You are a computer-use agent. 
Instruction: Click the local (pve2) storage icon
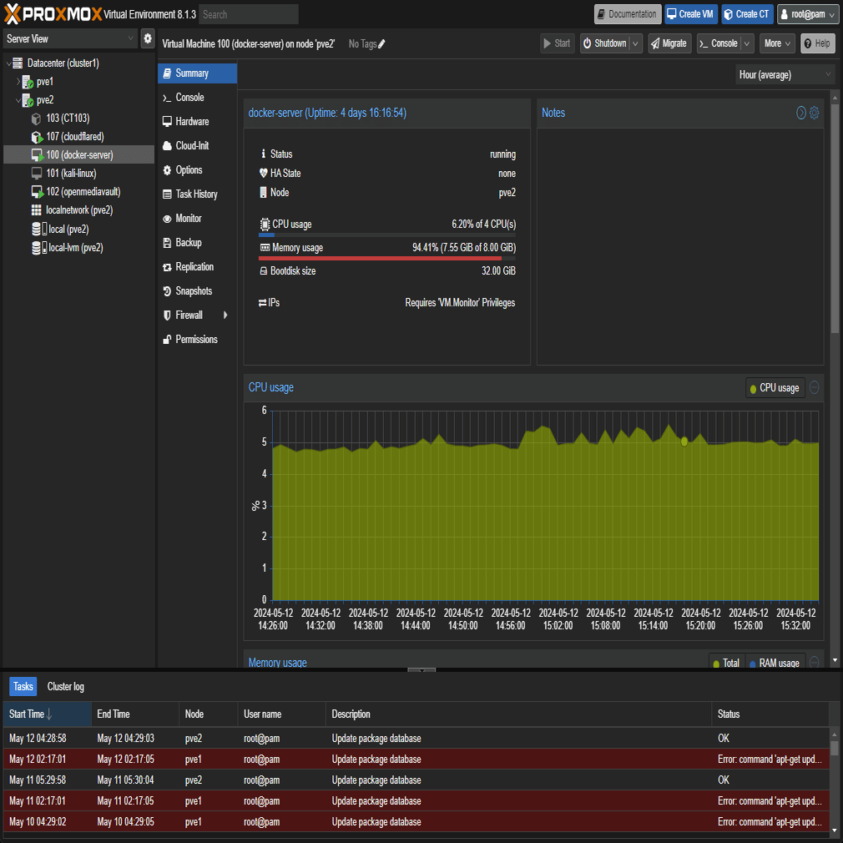point(39,229)
